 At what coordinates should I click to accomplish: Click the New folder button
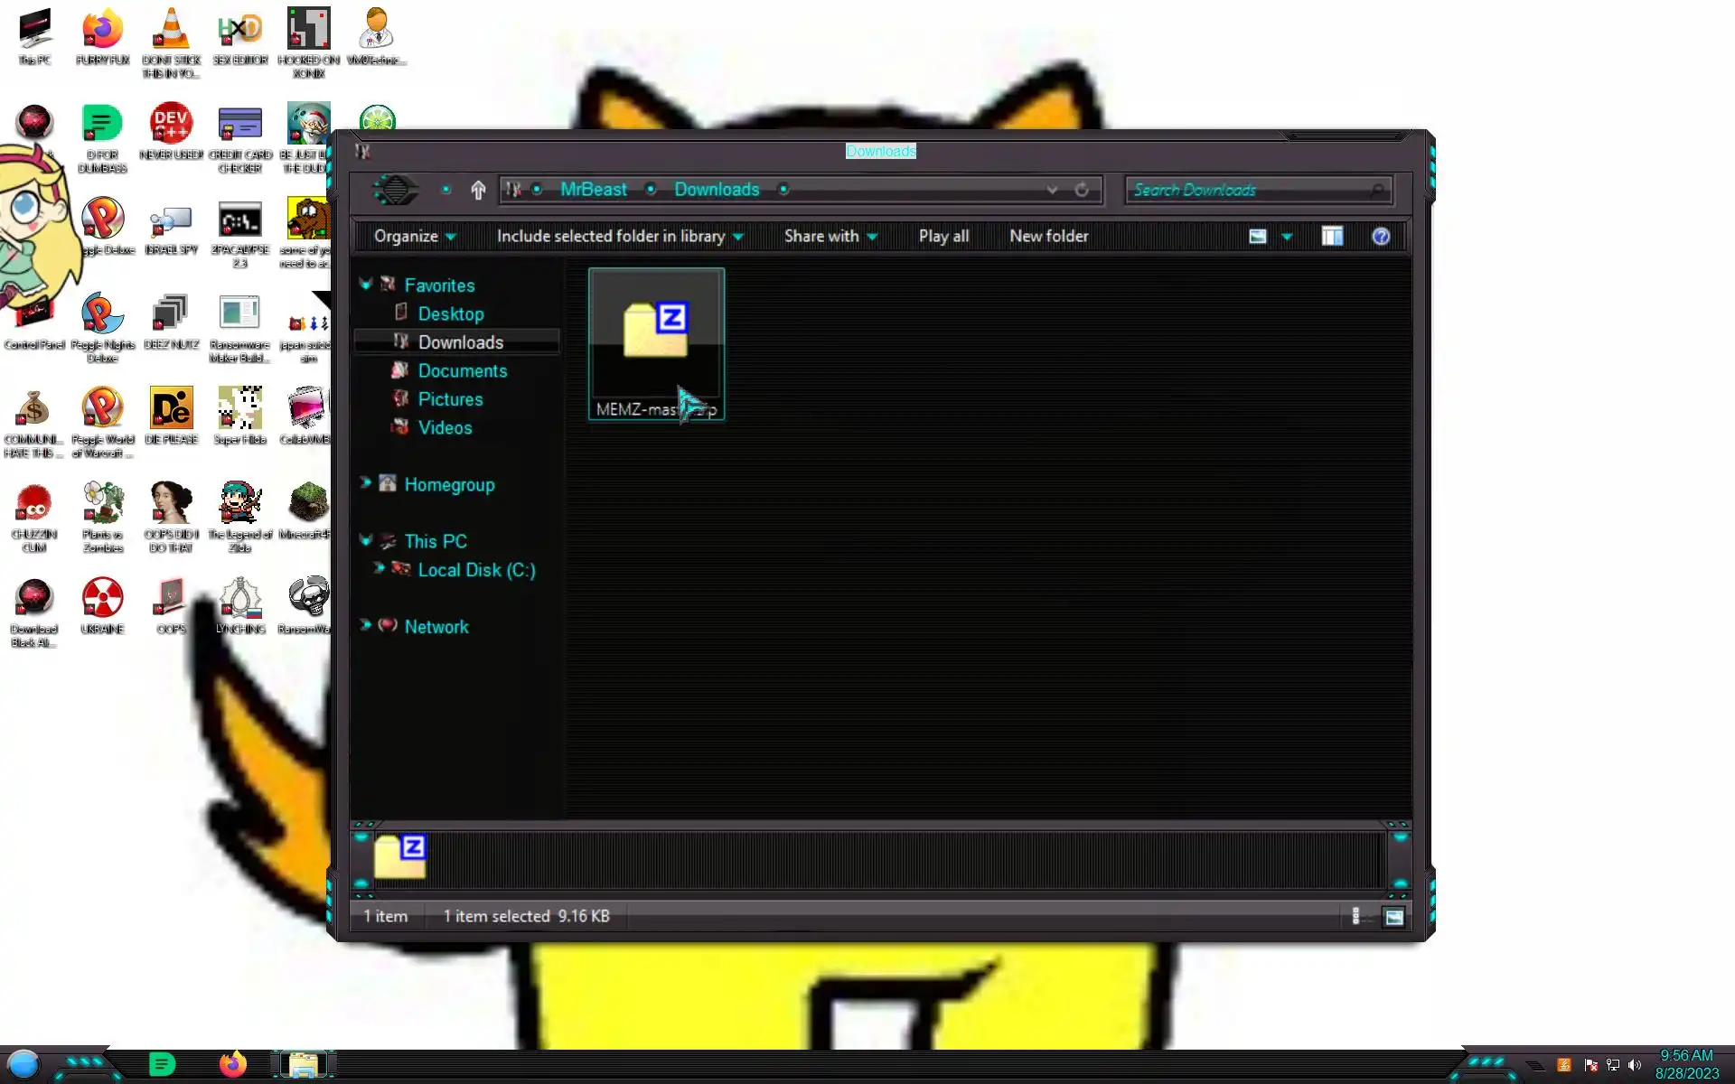tap(1048, 237)
